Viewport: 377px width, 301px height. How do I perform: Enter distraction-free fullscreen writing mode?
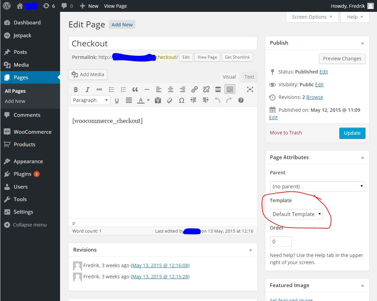[250, 89]
